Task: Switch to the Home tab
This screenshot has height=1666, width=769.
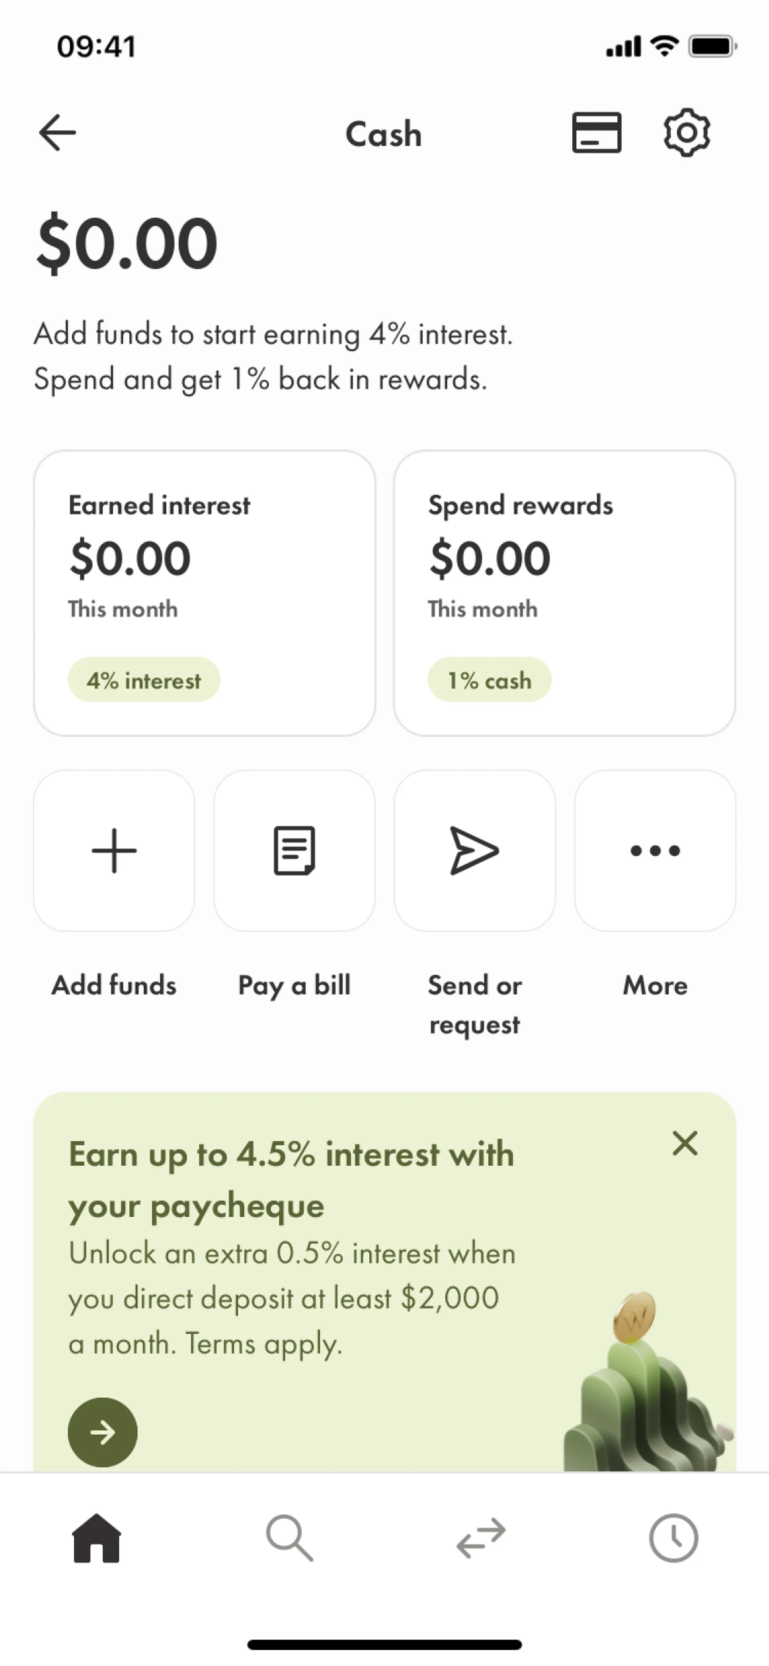Action: 96,1538
